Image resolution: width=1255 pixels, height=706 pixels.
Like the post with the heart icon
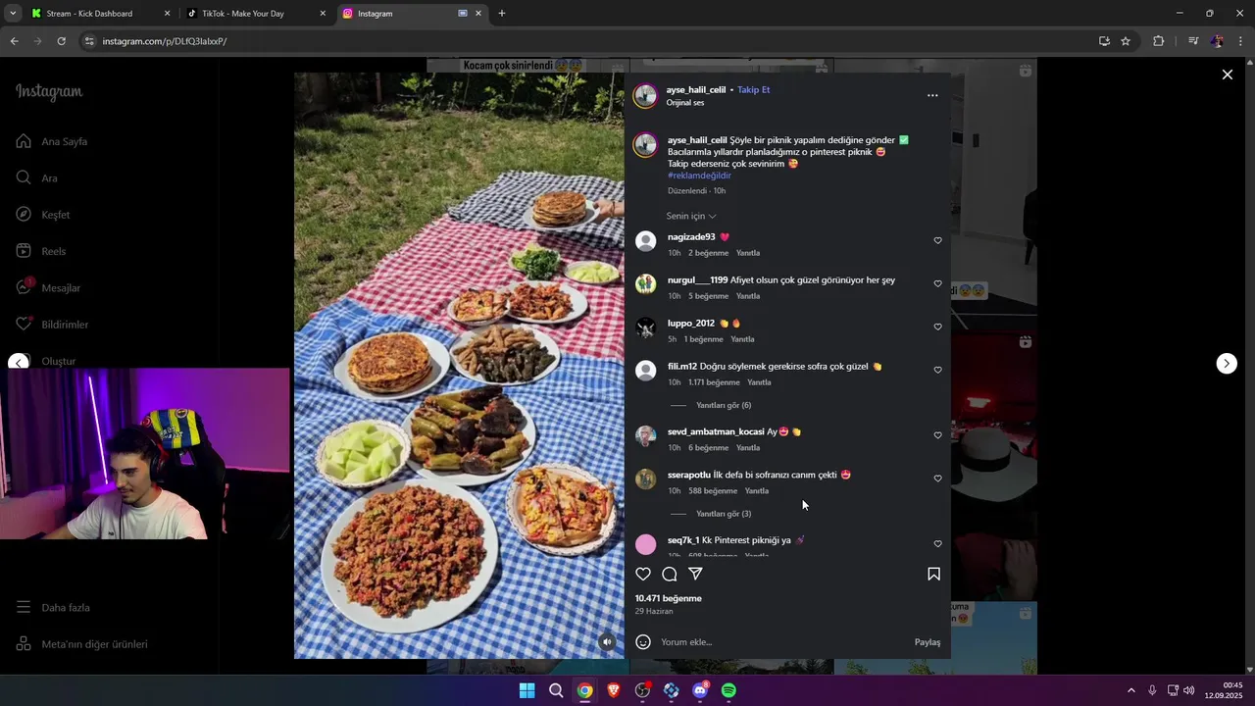[x=643, y=574]
